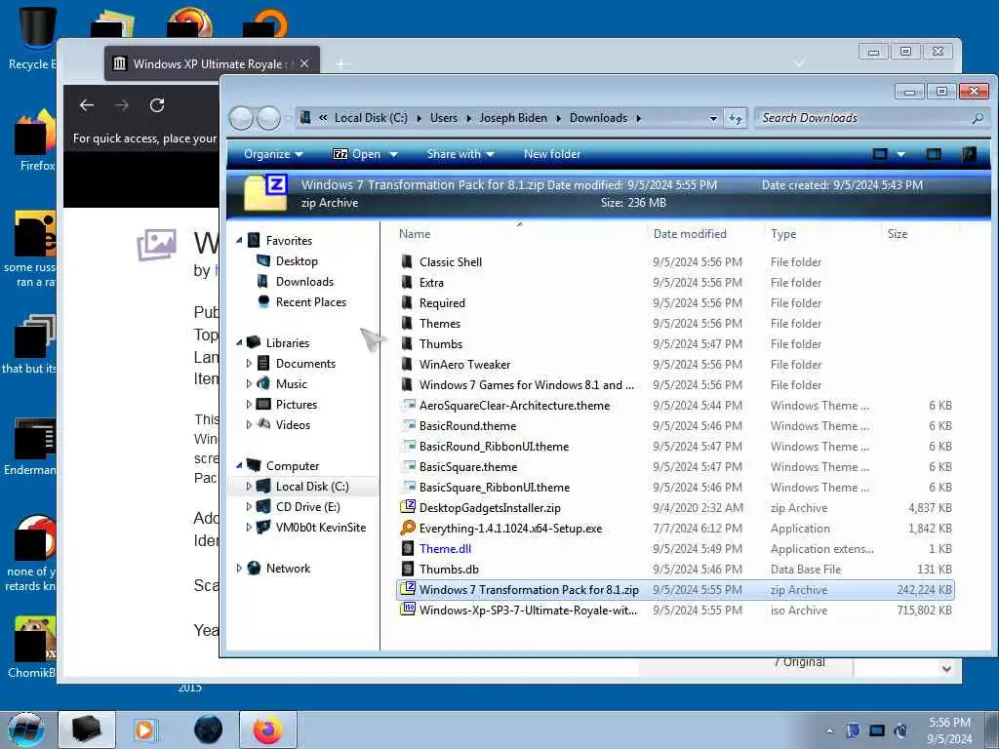Open a new browser tab
Screen dimensions: 999x749
coord(341,63)
